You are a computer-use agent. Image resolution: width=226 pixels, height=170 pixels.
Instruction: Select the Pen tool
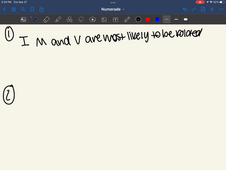click(x=35, y=19)
